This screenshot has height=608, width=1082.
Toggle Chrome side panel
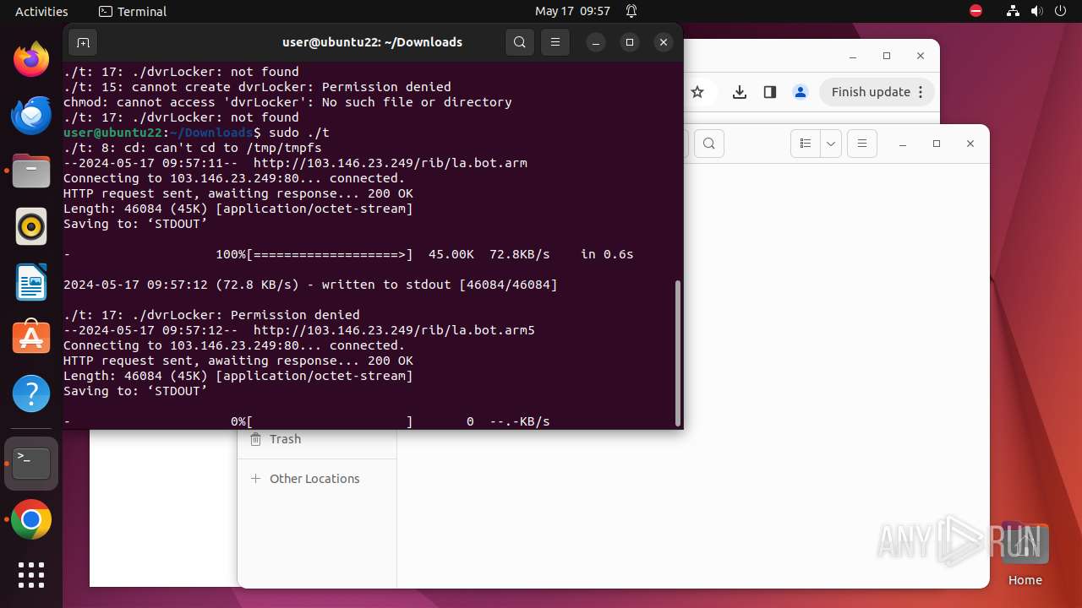coord(770,92)
